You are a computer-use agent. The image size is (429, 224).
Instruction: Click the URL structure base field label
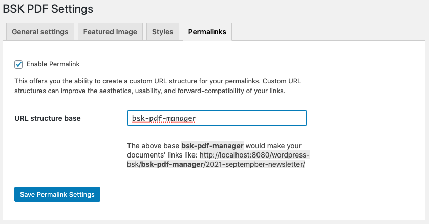point(47,118)
